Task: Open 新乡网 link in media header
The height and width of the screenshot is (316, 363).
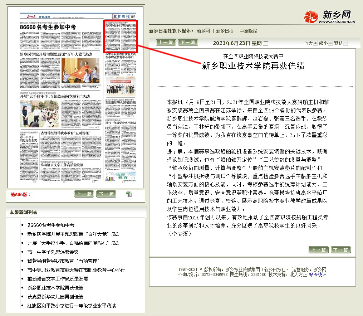Action: pos(203,31)
